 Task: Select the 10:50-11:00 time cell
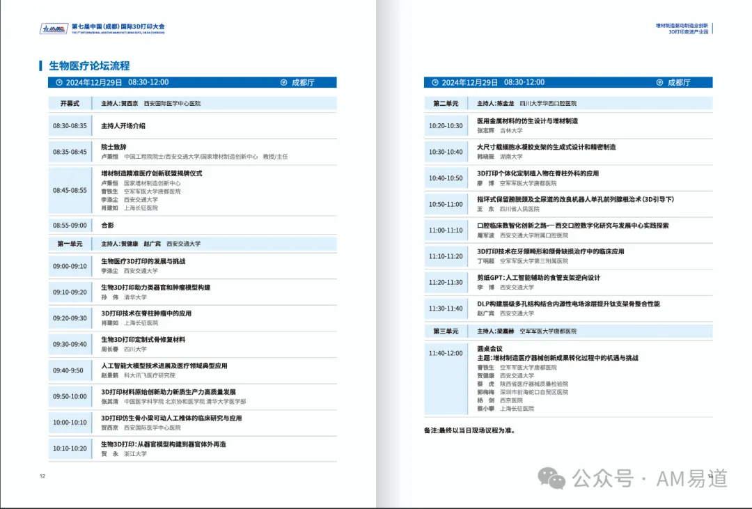tap(446, 205)
